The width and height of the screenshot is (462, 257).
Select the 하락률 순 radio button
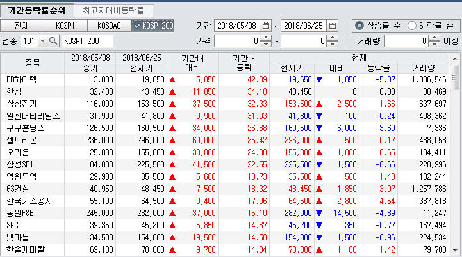pyautogui.click(x=412, y=26)
